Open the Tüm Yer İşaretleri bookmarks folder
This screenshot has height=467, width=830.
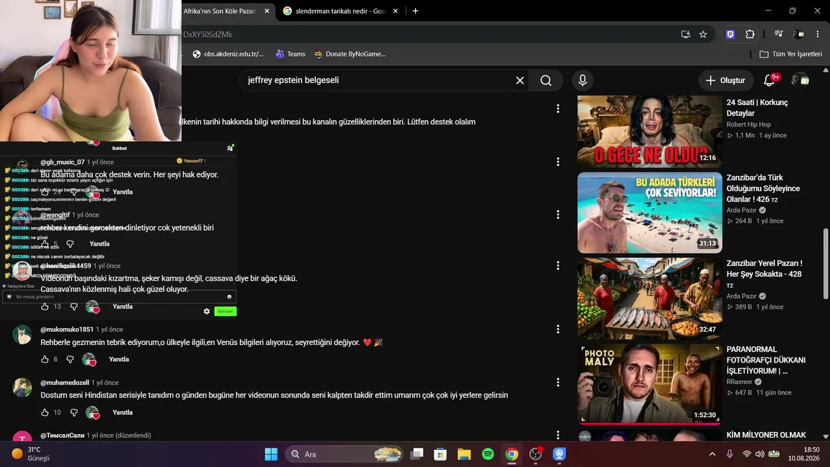coord(790,54)
